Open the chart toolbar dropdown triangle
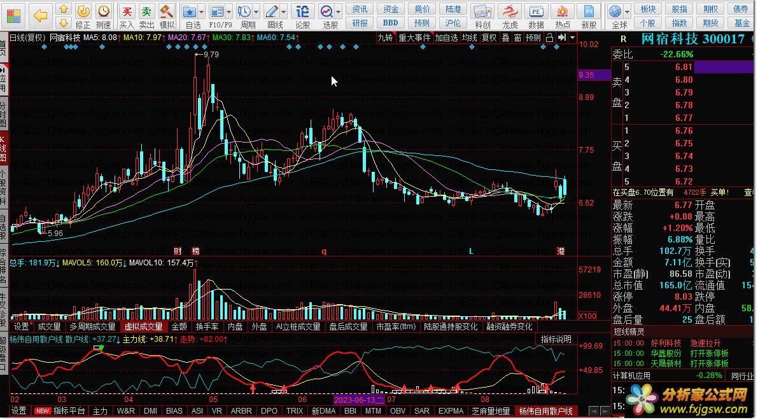 (x=572, y=38)
